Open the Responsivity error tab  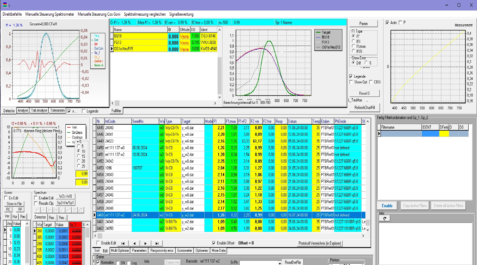(x=162, y=250)
